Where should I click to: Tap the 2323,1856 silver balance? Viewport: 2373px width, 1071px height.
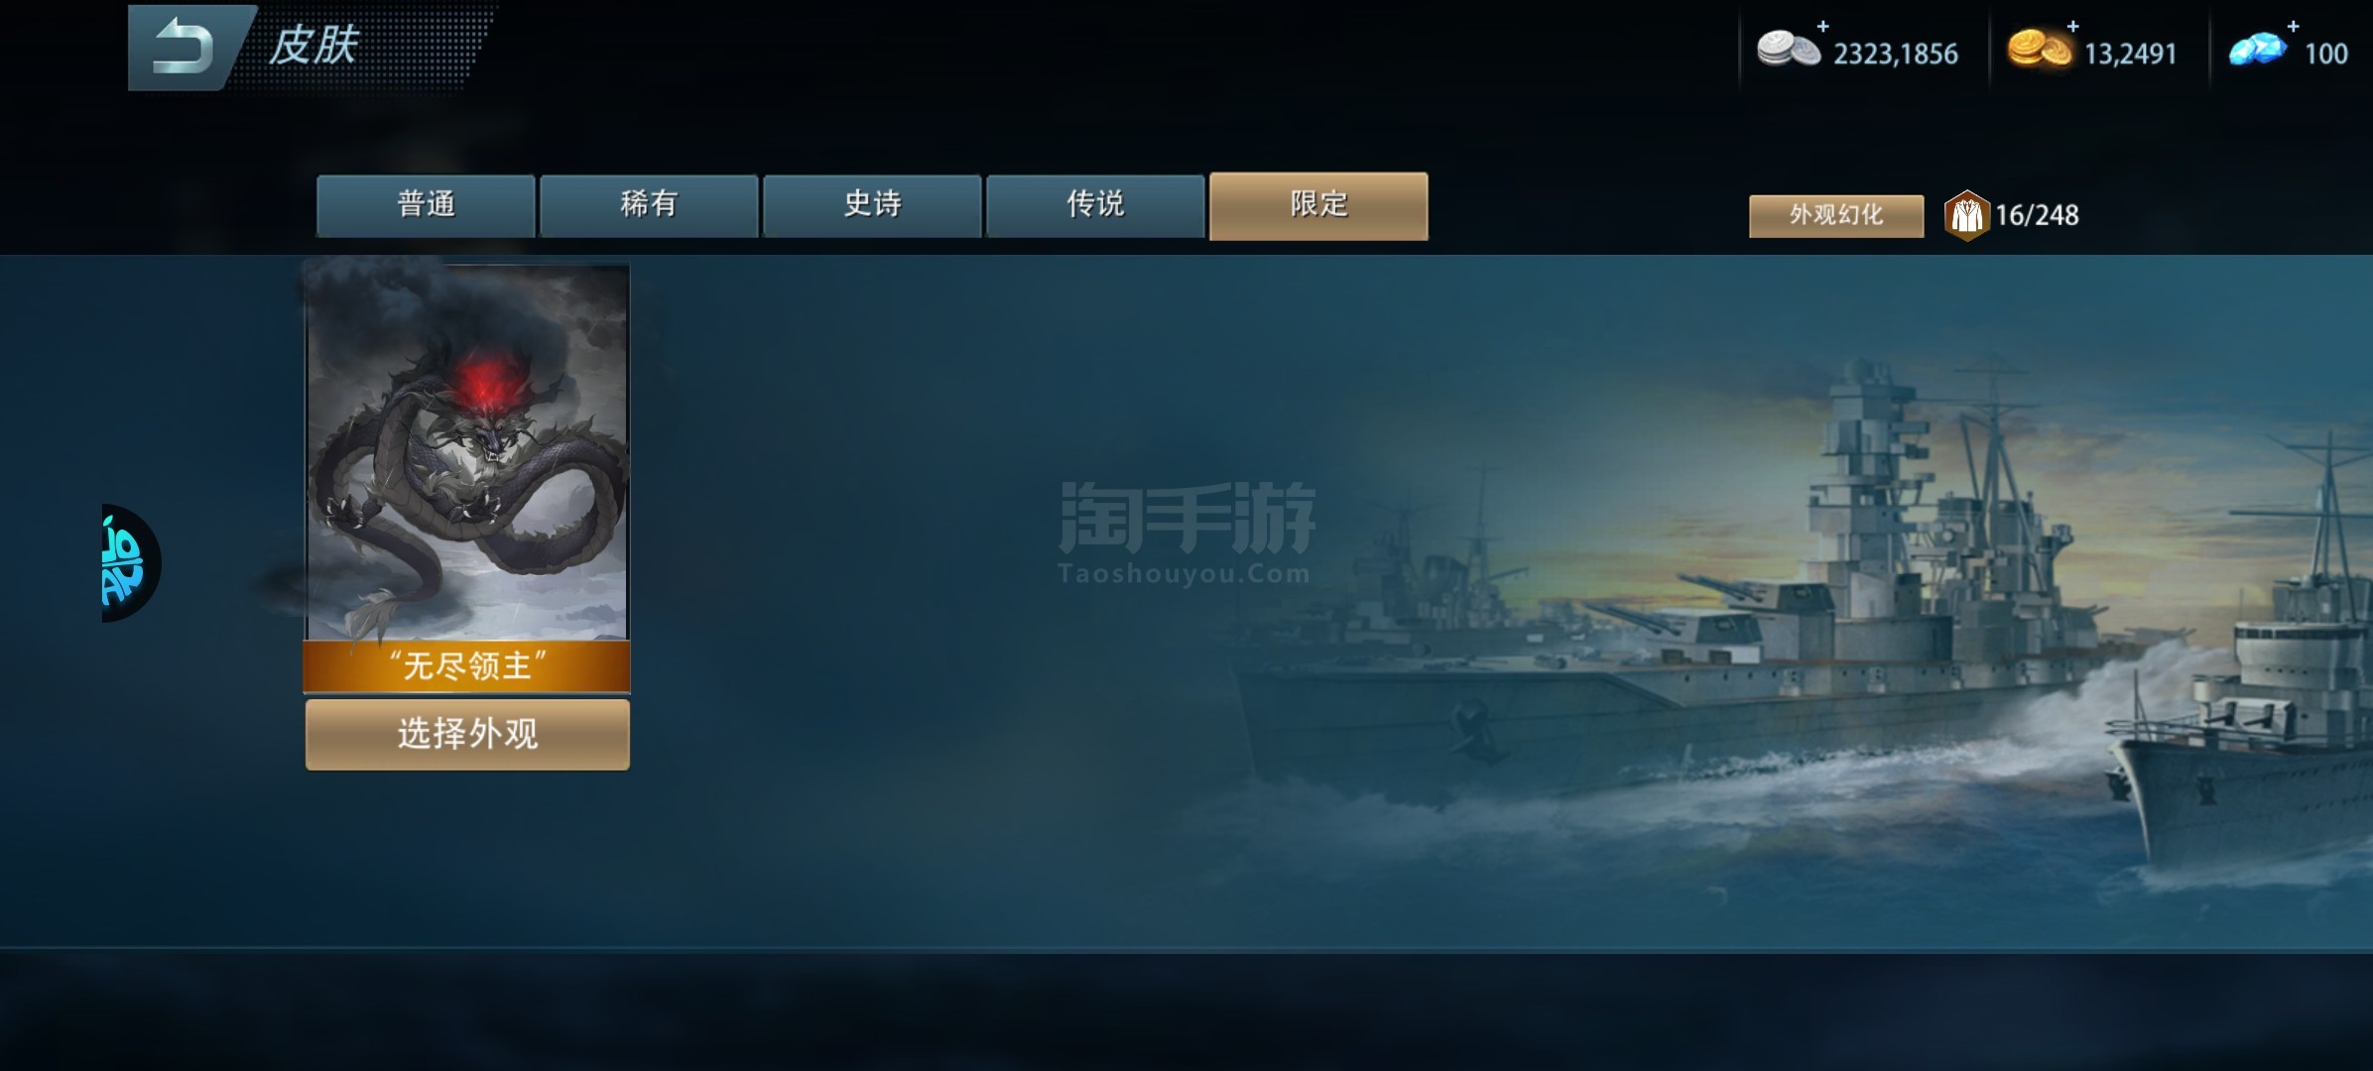(x=1895, y=54)
